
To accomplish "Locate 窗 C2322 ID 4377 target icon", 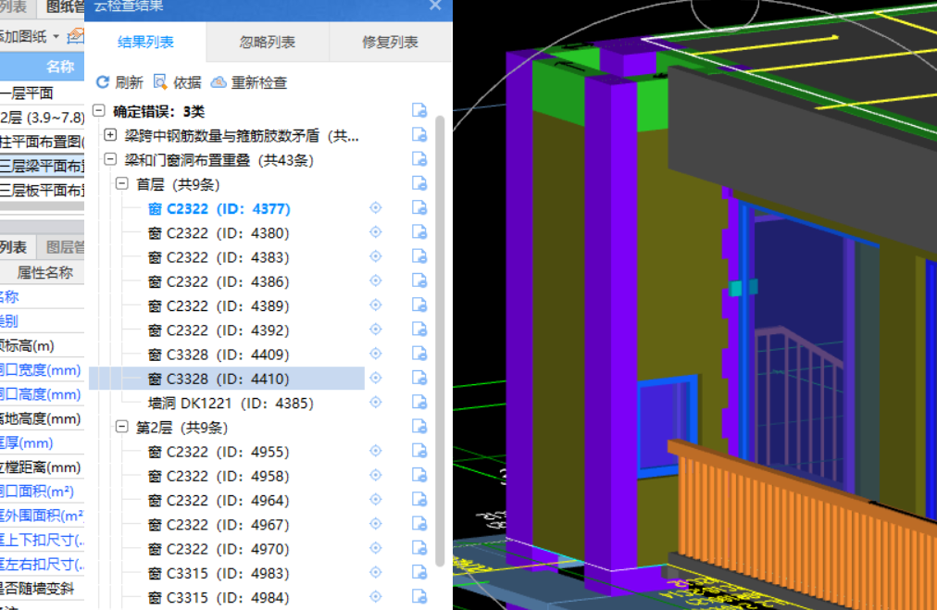I will tap(375, 208).
